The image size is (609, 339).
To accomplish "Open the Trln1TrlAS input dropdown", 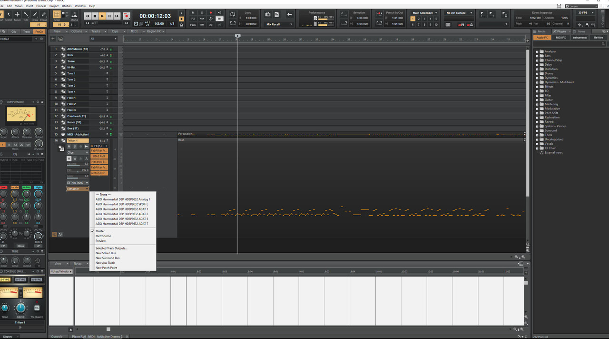I will click(78, 183).
